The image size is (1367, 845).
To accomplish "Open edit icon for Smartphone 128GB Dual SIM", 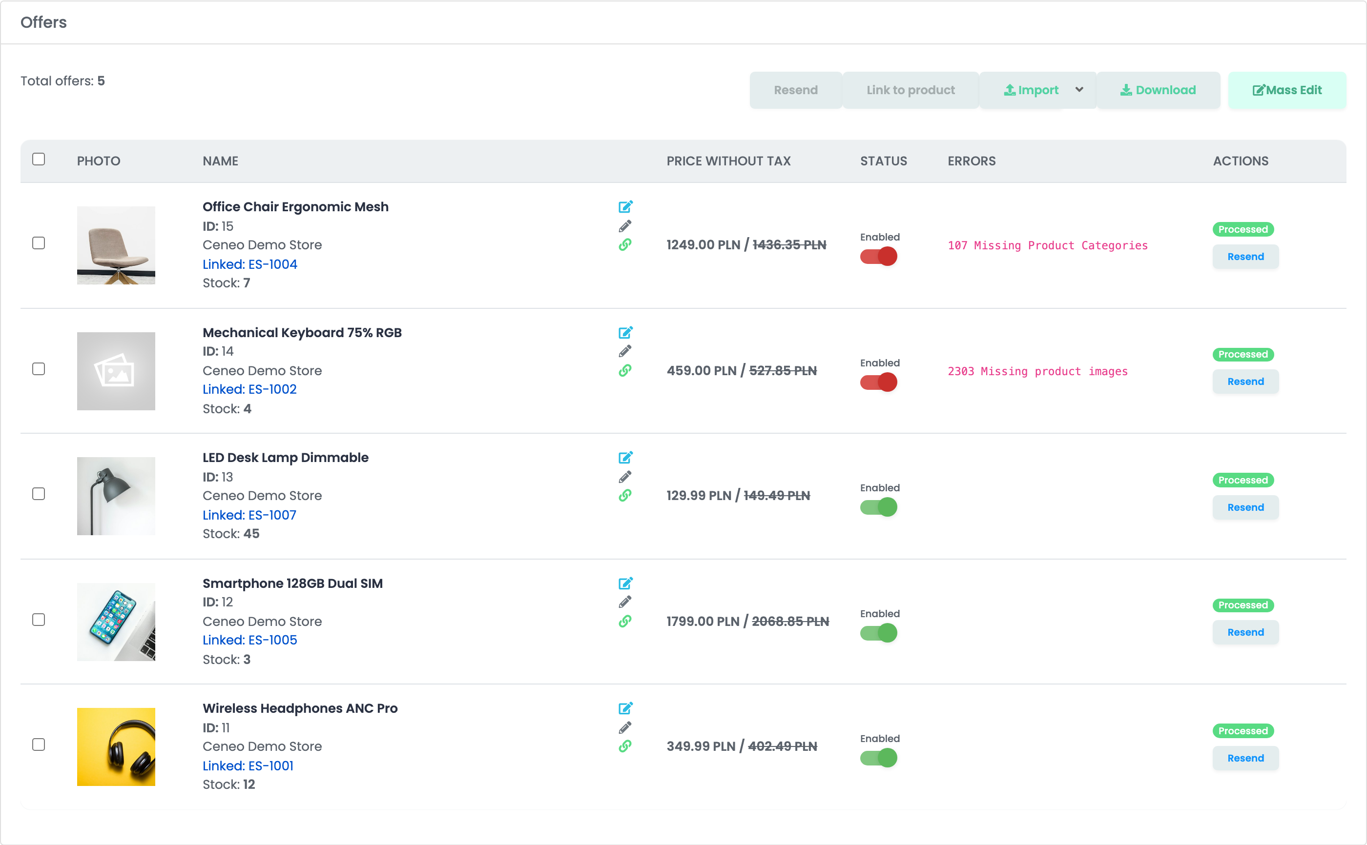I will (625, 583).
